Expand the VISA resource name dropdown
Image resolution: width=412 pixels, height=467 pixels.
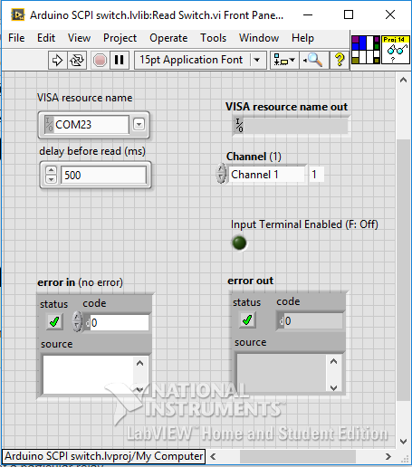[x=139, y=124]
